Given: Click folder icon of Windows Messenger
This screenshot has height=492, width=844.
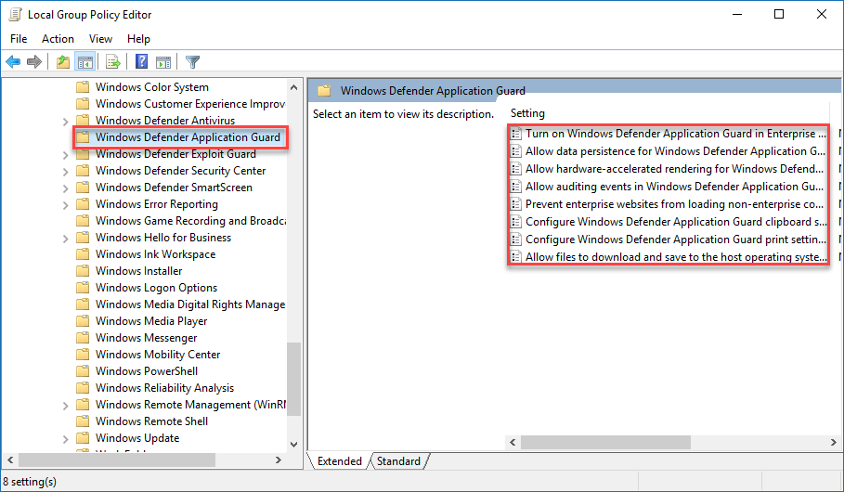Looking at the screenshot, I should coord(83,338).
